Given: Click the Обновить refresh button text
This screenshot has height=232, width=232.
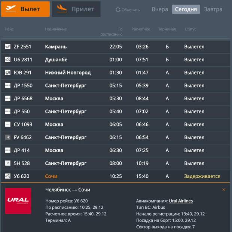Looking at the screenshot, I should click(x=131, y=10).
